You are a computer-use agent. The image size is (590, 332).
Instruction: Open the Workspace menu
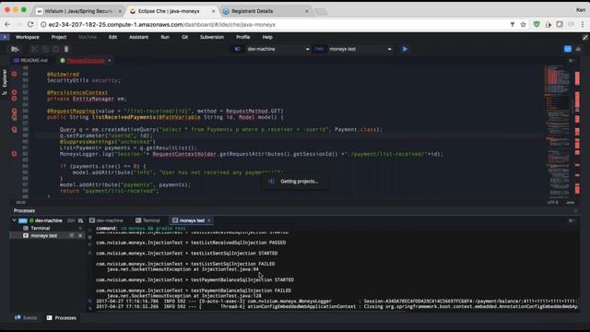pos(28,37)
